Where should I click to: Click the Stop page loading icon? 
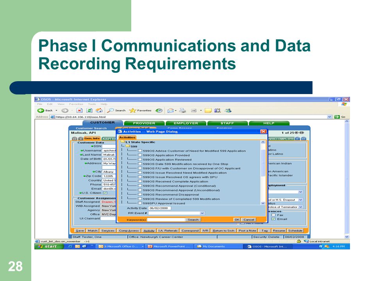(x=79, y=110)
